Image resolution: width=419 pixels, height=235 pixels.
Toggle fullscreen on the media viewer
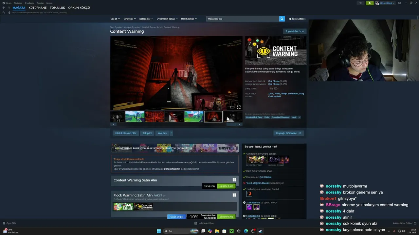[239, 107]
